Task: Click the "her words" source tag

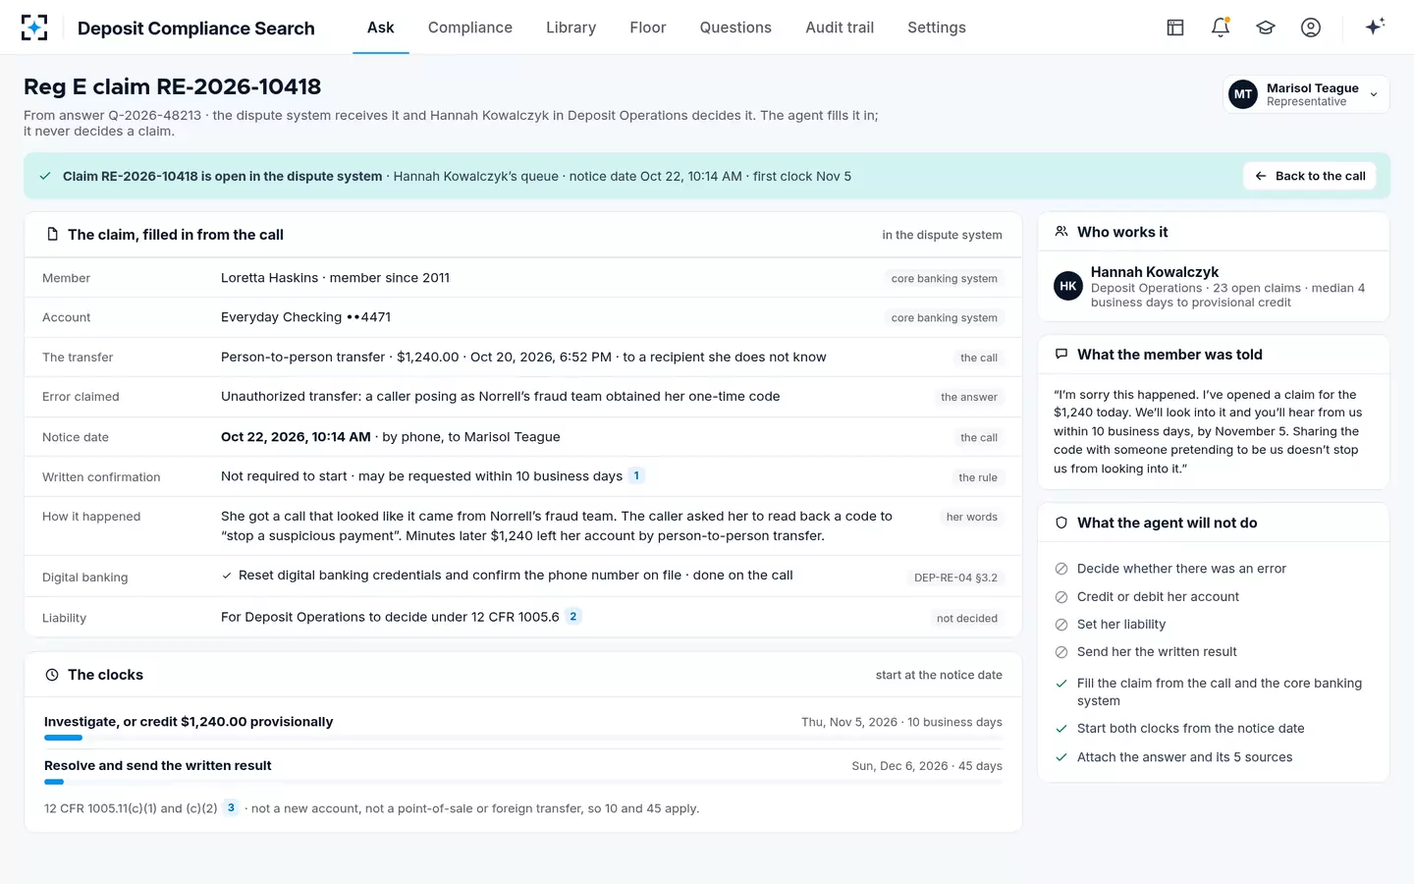Action: pos(972,517)
